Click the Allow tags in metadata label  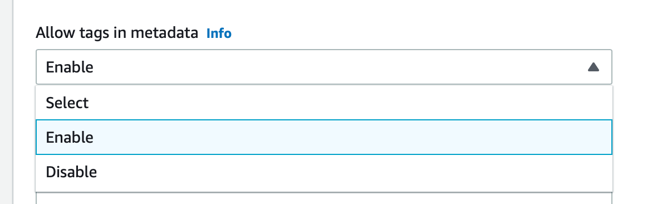(117, 33)
